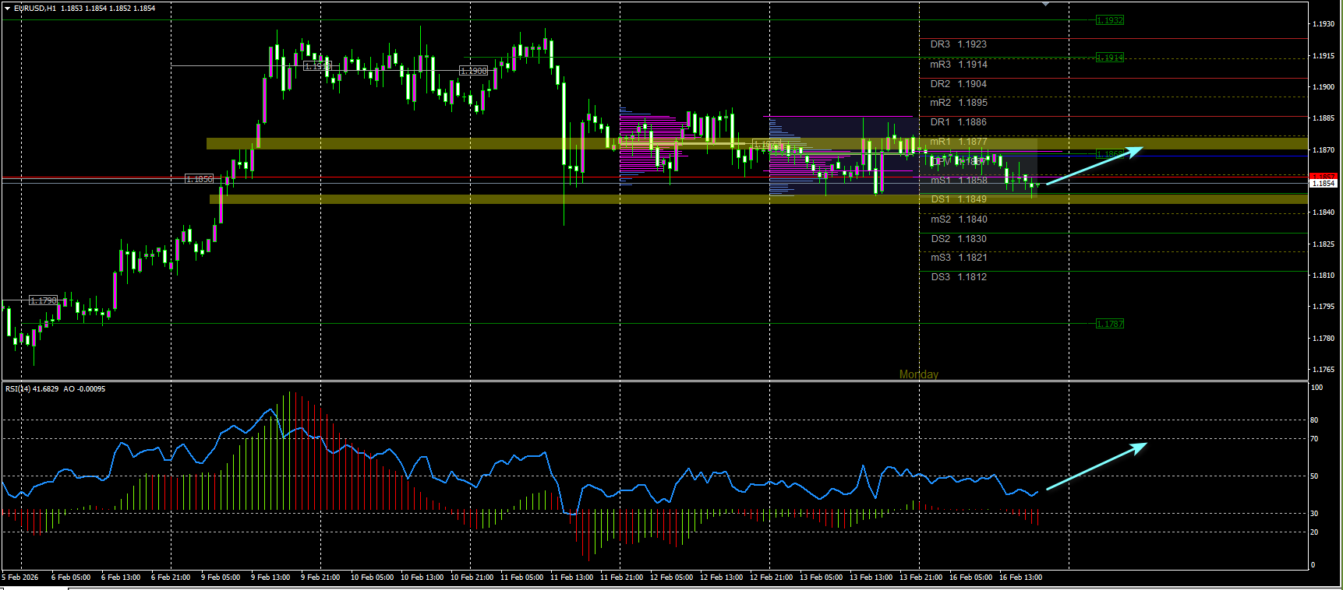Click the 11 Feb 13:00 time axis label

571,578
